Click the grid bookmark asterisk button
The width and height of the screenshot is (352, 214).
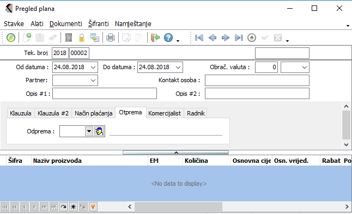74,207
